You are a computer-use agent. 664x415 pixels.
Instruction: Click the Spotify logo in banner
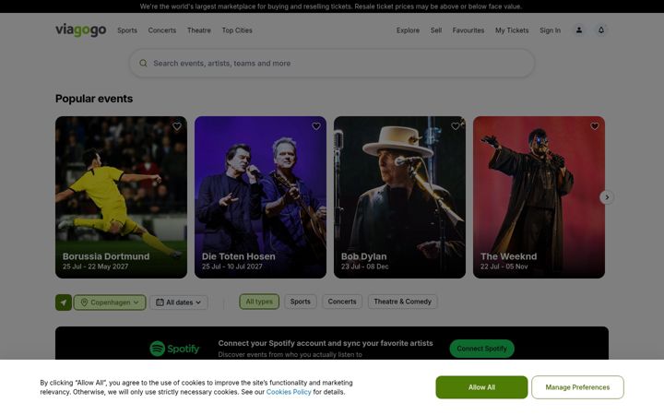(174, 349)
